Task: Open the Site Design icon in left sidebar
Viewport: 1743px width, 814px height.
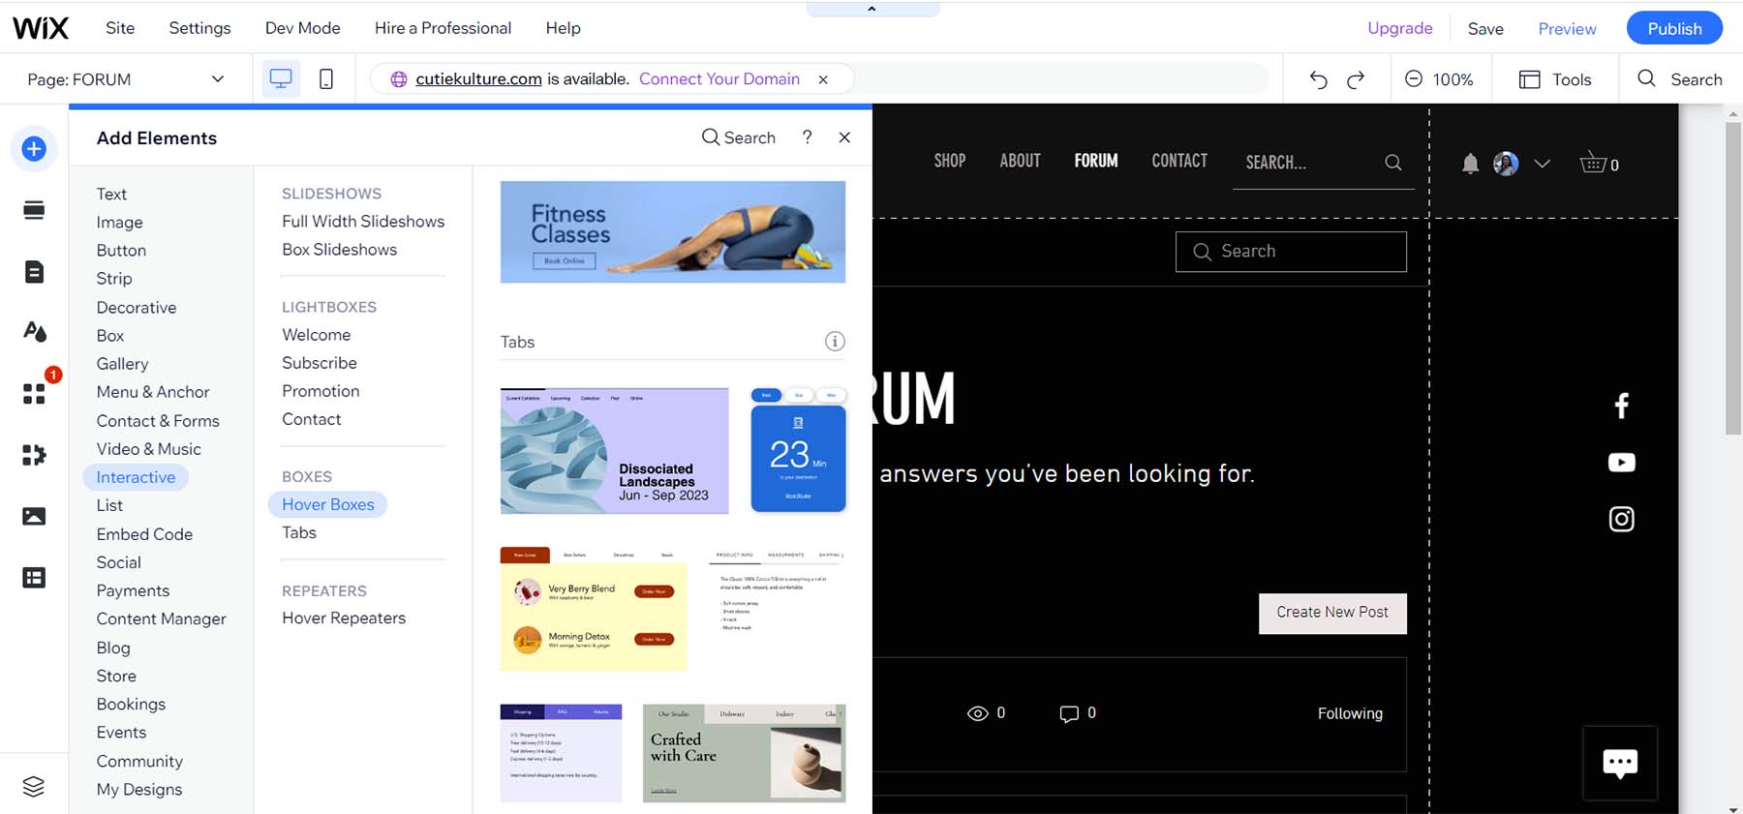Action: (34, 332)
